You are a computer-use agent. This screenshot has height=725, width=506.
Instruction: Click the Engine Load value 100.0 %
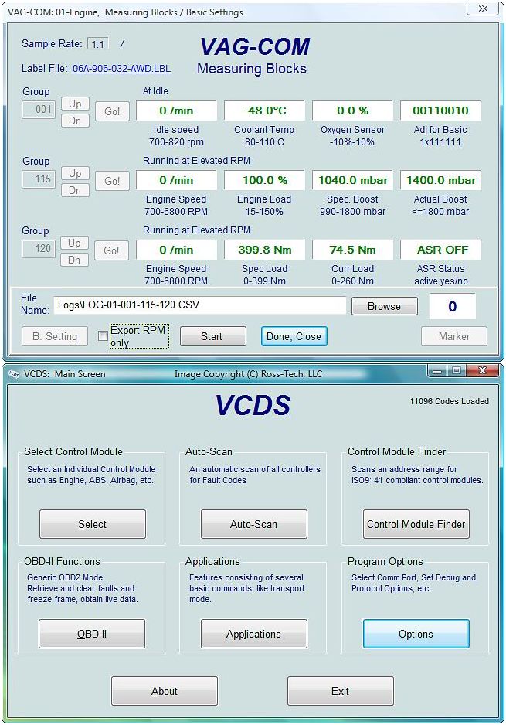(264, 180)
